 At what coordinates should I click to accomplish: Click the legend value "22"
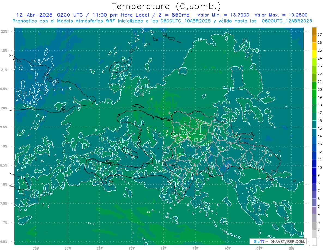[320, 74]
